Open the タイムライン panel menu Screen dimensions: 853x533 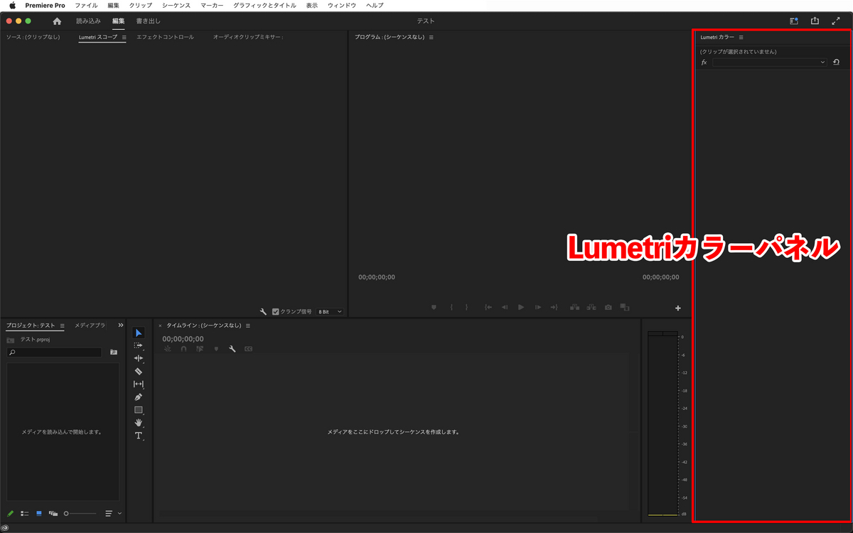tap(248, 325)
